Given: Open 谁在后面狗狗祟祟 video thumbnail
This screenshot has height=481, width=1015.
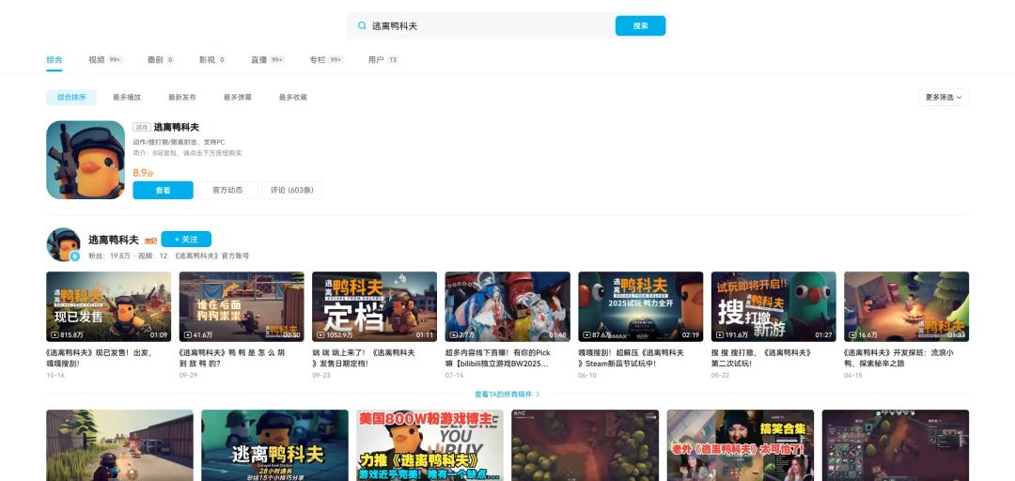Looking at the screenshot, I should (242, 307).
